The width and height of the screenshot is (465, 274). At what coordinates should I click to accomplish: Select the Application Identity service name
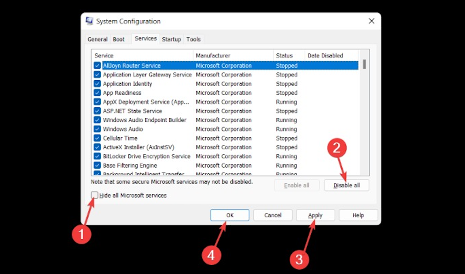pos(127,84)
